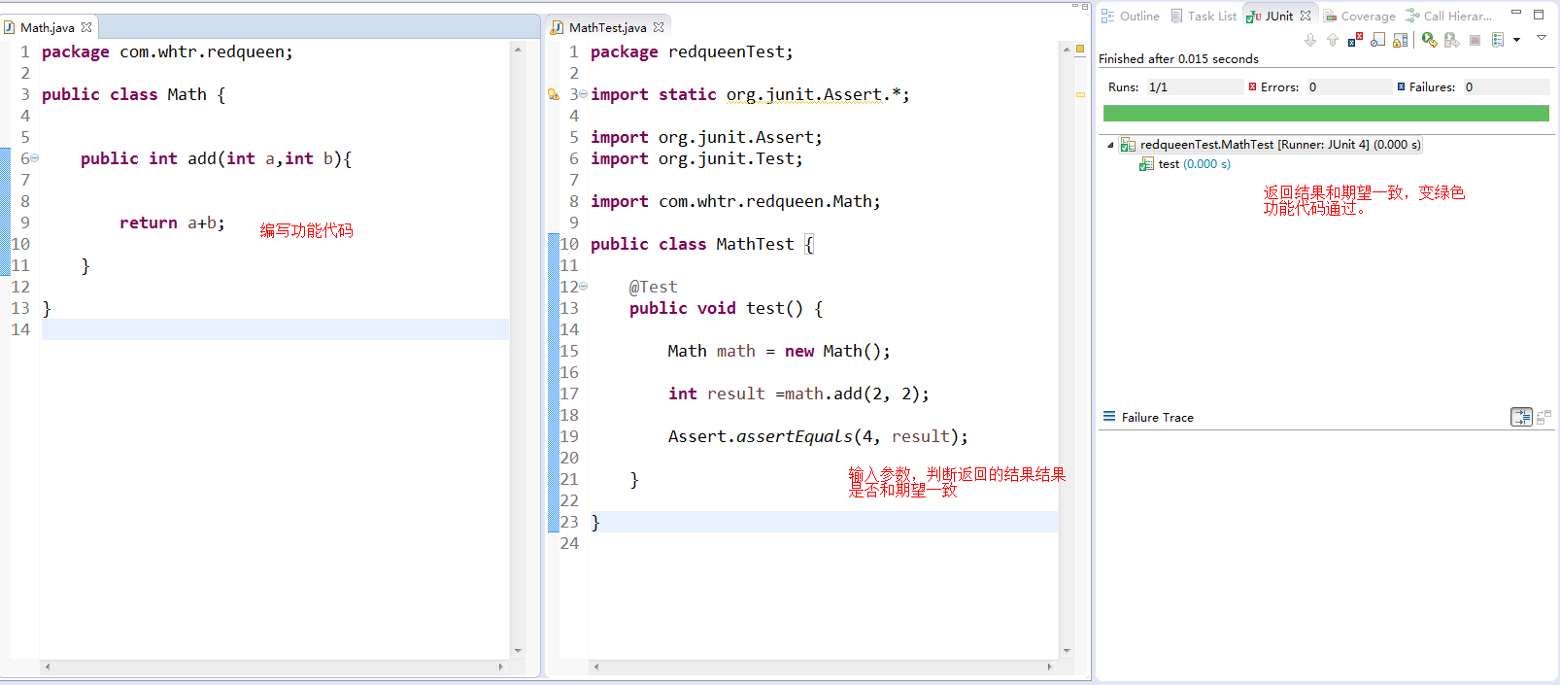This screenshot has height=685, width=1560.
Task: Open JUnit View Menu triangle
Action: (x=1542, y=38)
